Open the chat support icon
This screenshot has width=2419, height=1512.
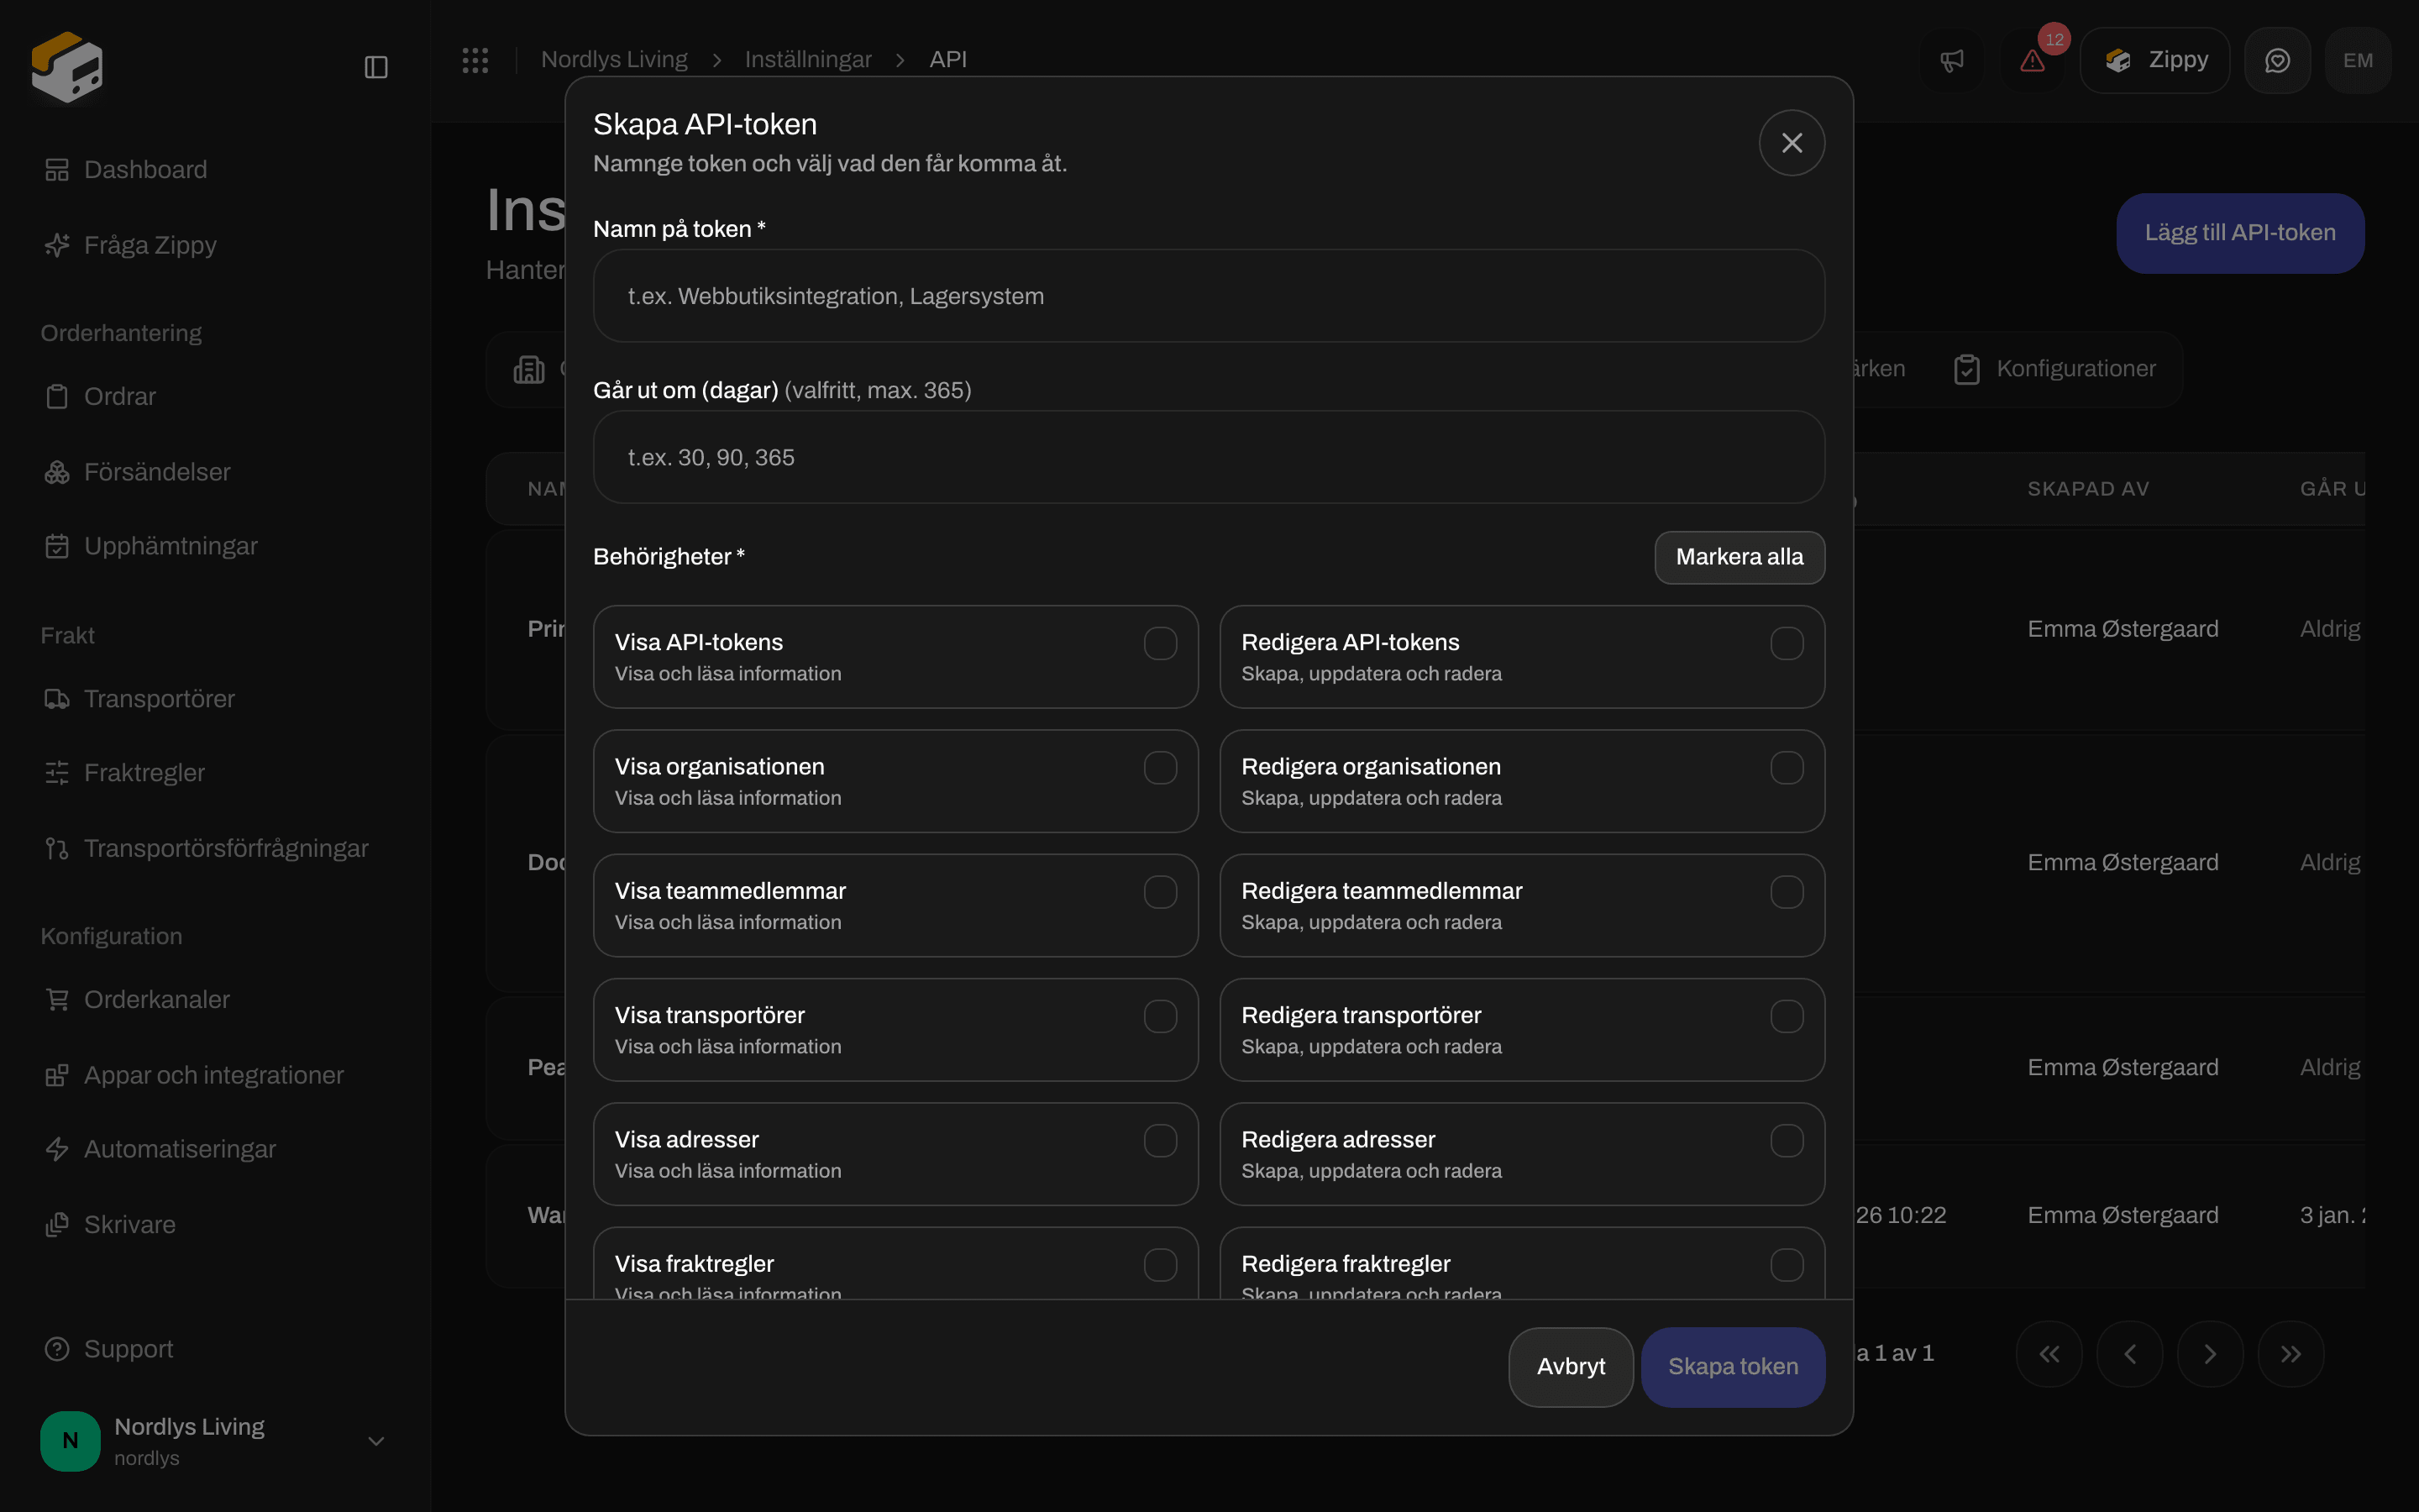pos(2277,60)
